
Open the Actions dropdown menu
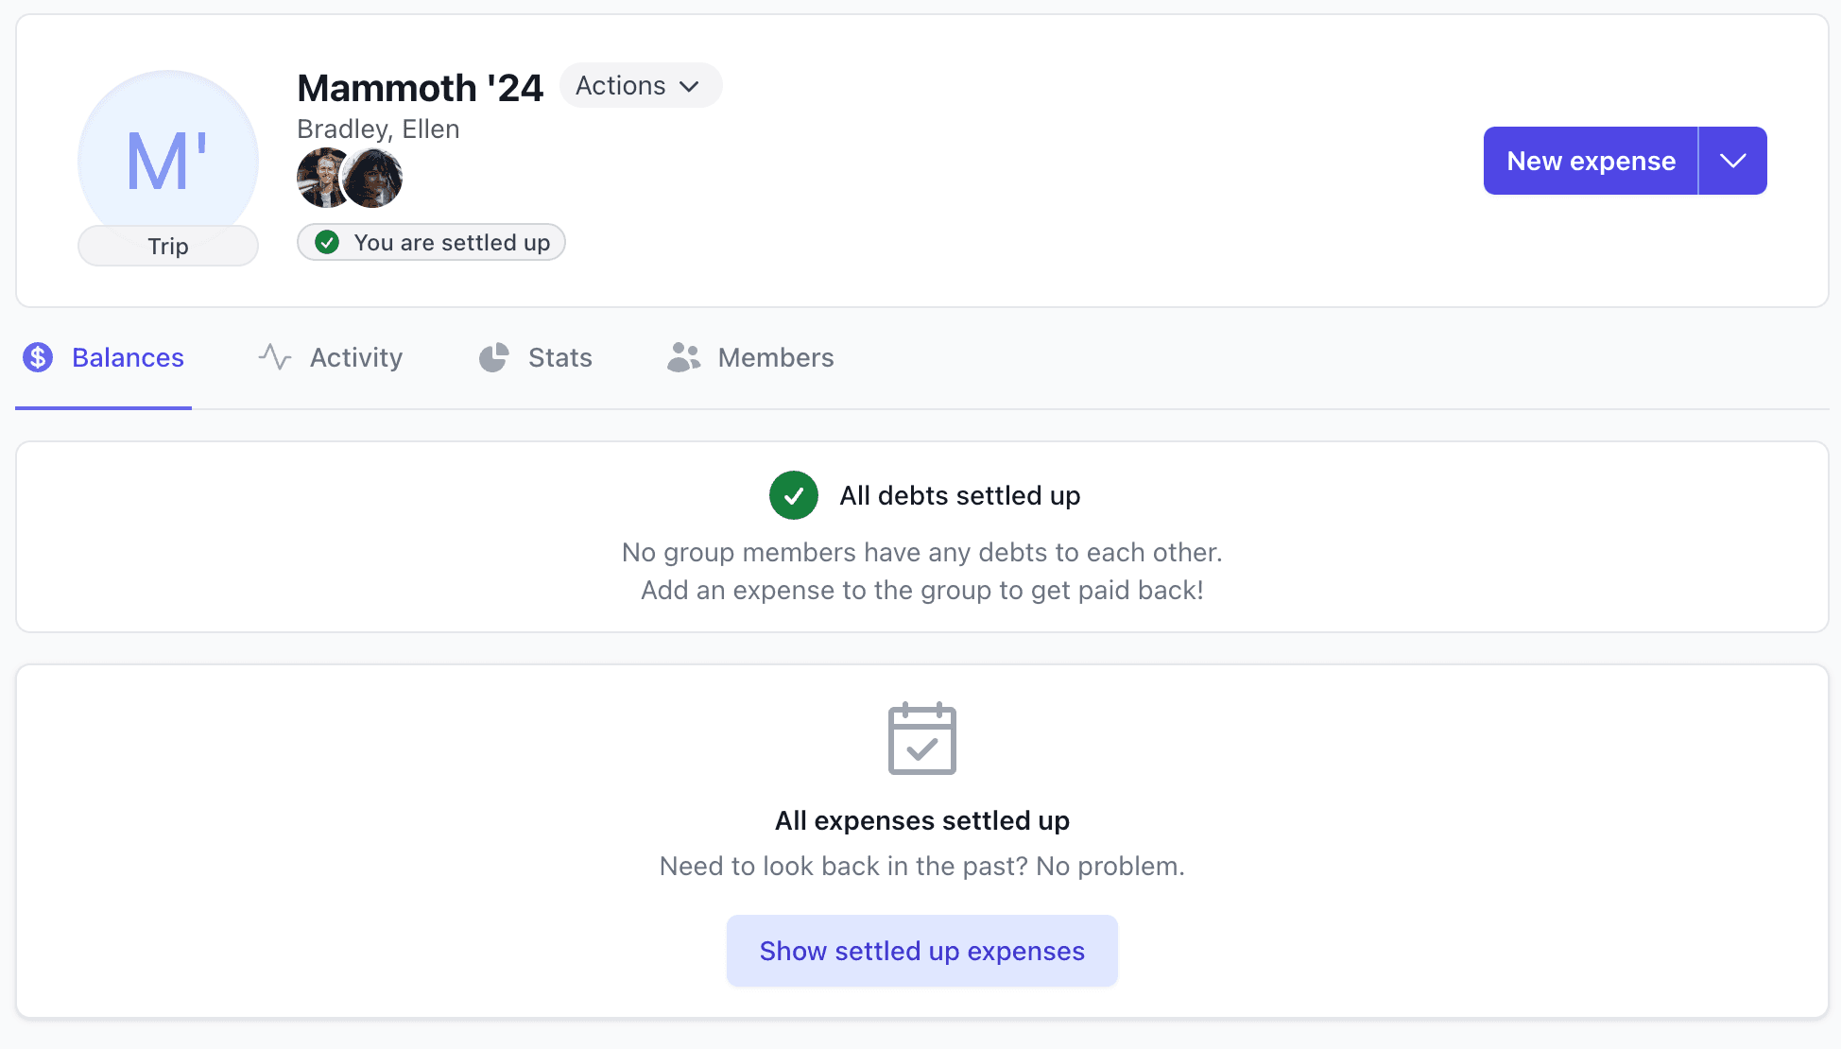[x=640, y=86]
